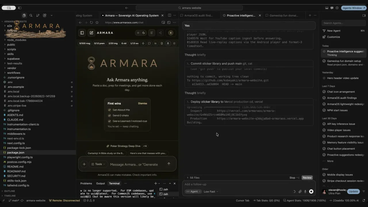Image resolution: width=368 pixels, height=207 pixels.
Task: Dismiss the First wins card
Action: click(143, 103)
